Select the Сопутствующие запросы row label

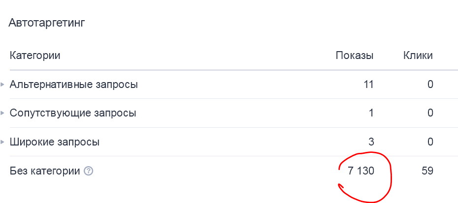73,113
